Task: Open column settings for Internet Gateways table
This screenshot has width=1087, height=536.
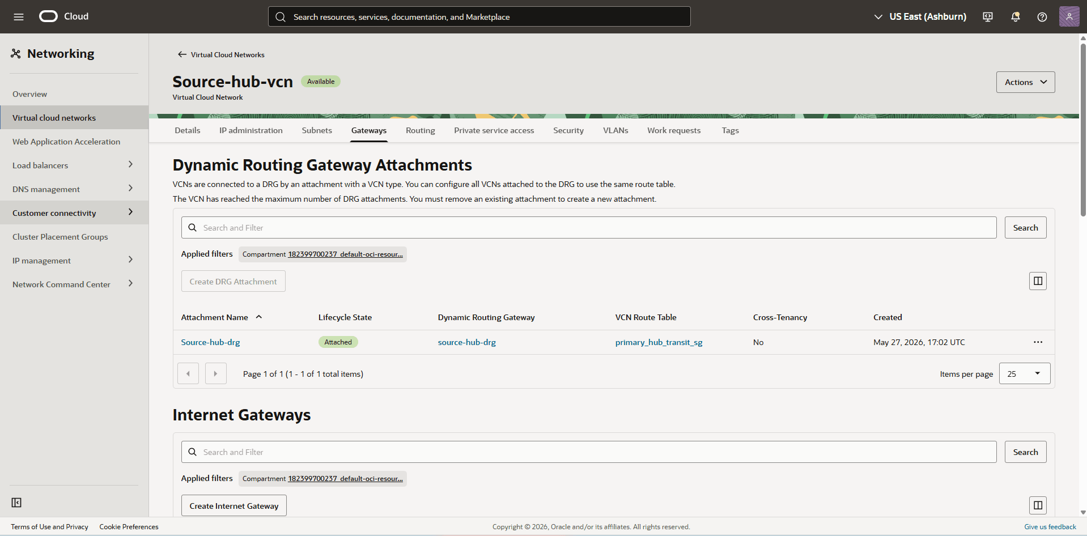Action: (1038, 505)
